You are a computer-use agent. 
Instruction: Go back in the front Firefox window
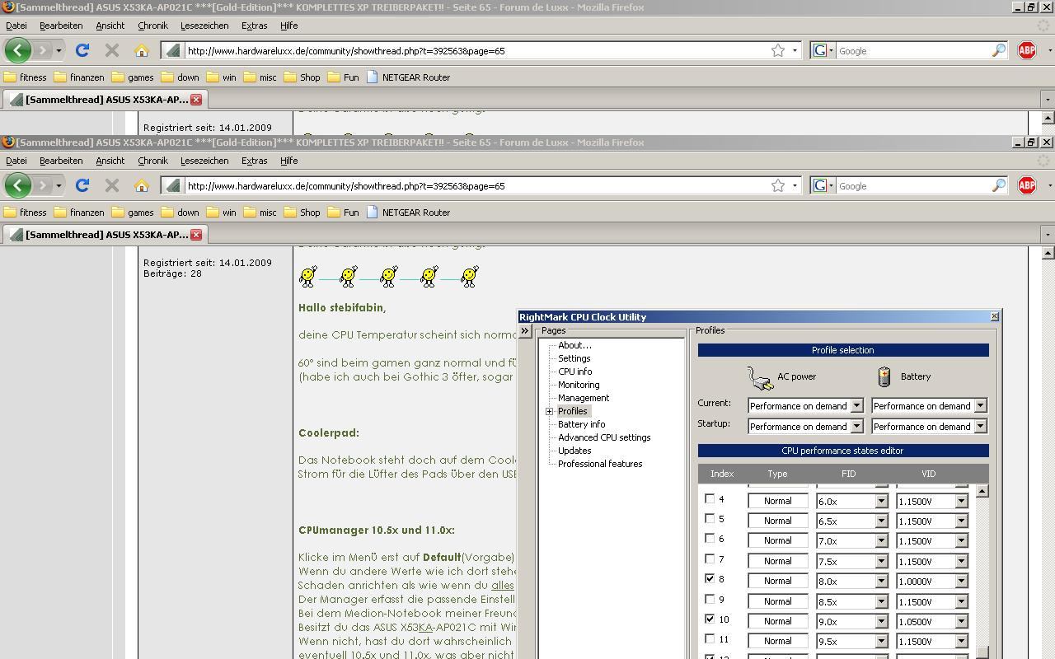click(x=18, y=185)
